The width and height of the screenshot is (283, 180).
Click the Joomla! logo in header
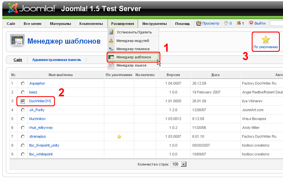[32, 8]
